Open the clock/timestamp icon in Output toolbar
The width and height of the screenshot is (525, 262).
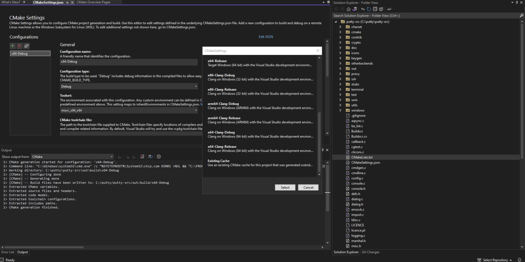coord(159,156)
